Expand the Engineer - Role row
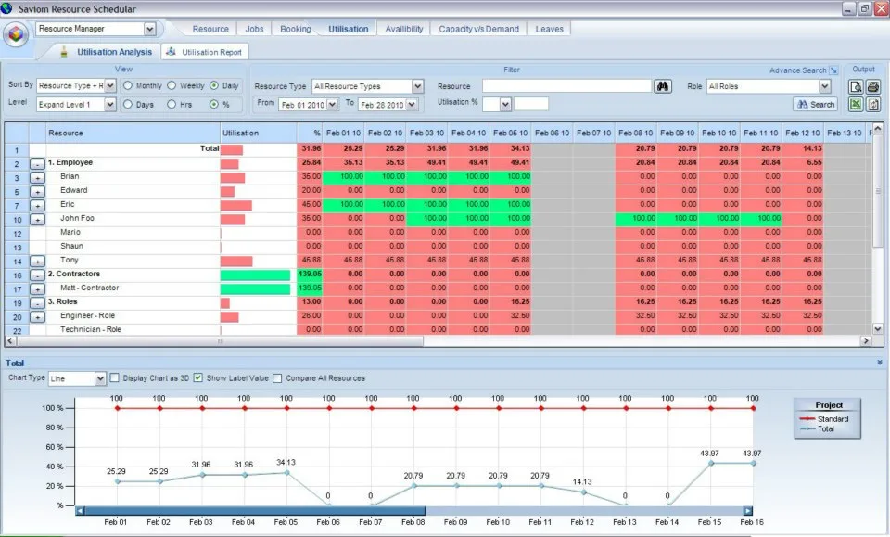The width and height of the screenshot is (890, 537). [37, 317]
